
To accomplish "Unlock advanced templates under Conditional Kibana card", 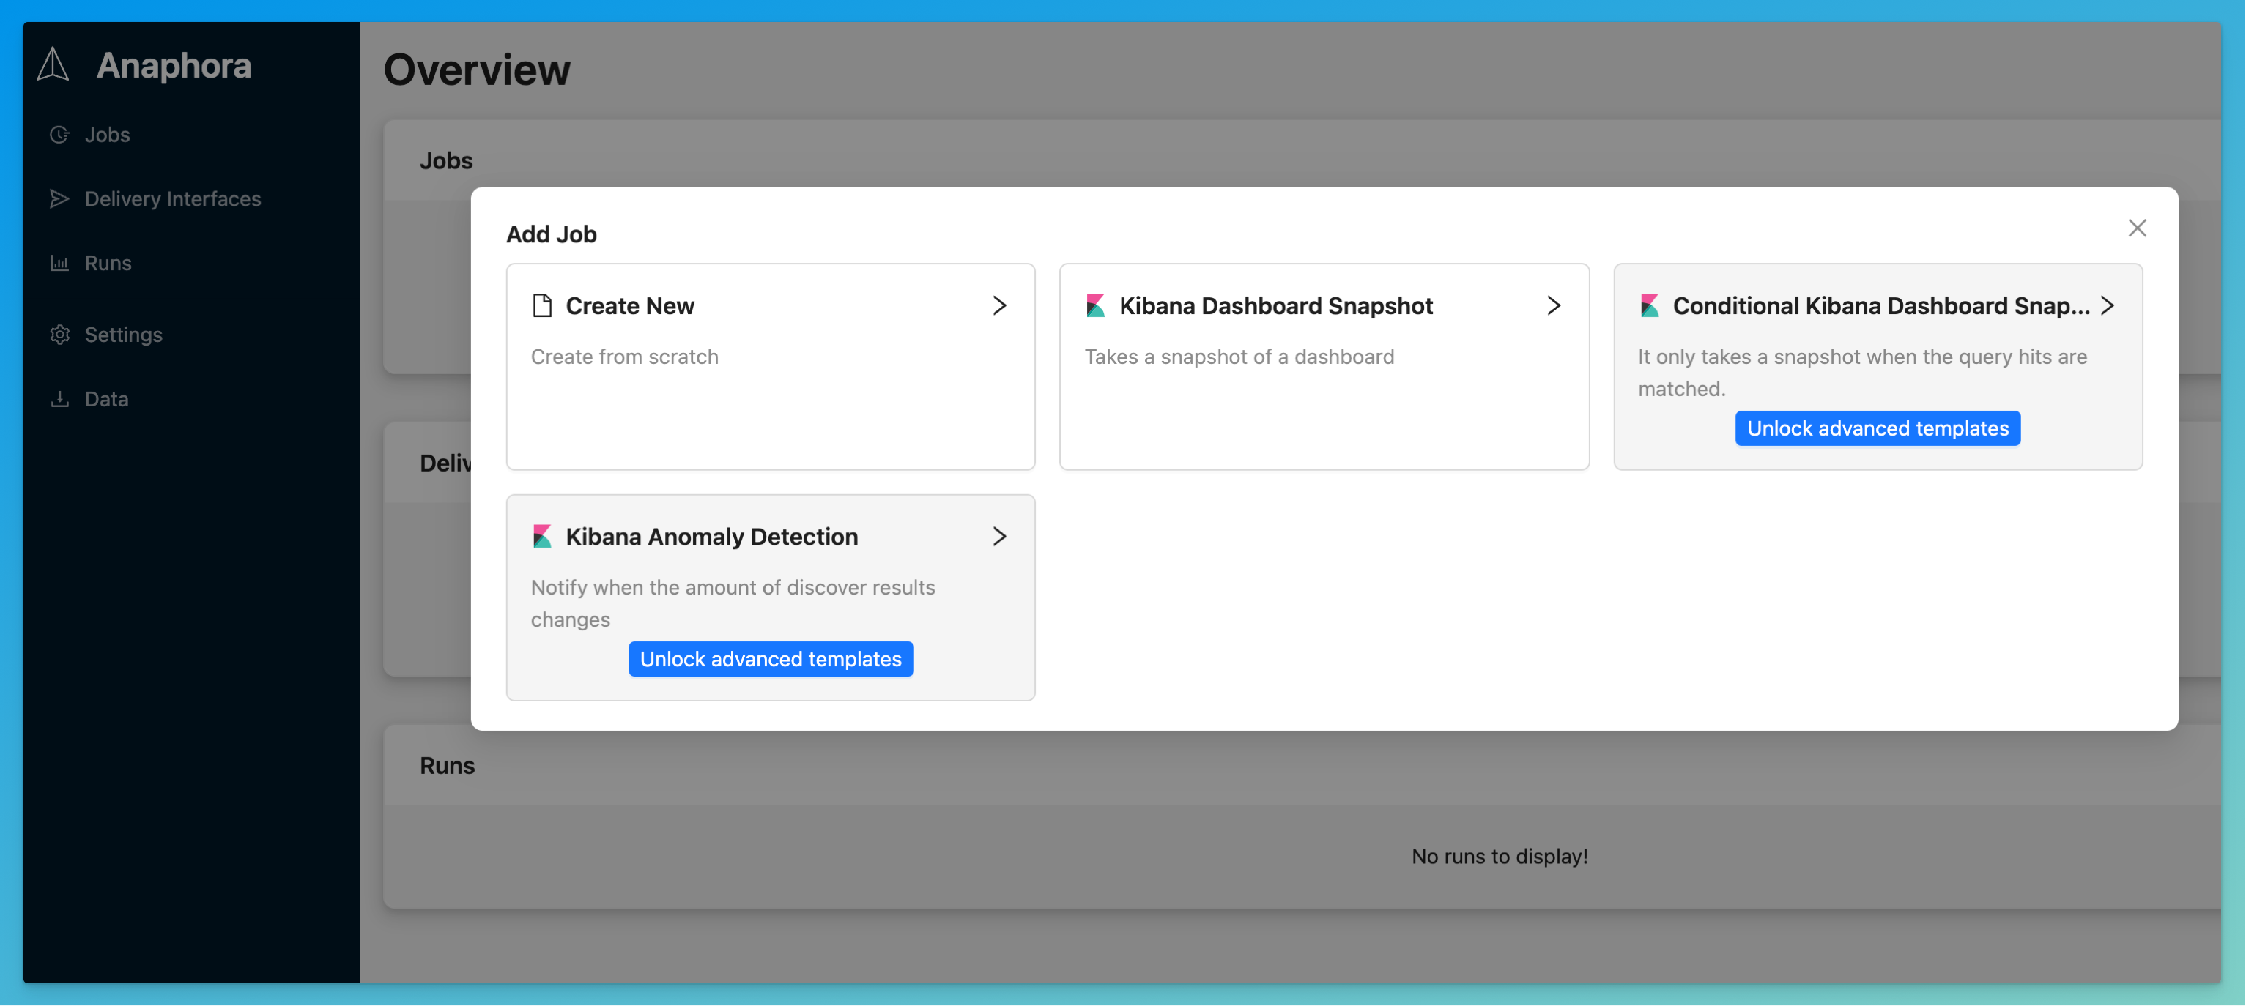I will pyautogui.click(x=1878, y=428).
